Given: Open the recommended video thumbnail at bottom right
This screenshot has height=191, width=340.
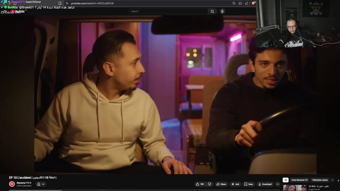Looking at the screenshot, I should coord(295,188).
